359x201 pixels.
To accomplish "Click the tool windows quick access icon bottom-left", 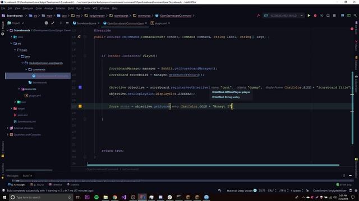I will (3, 190).
